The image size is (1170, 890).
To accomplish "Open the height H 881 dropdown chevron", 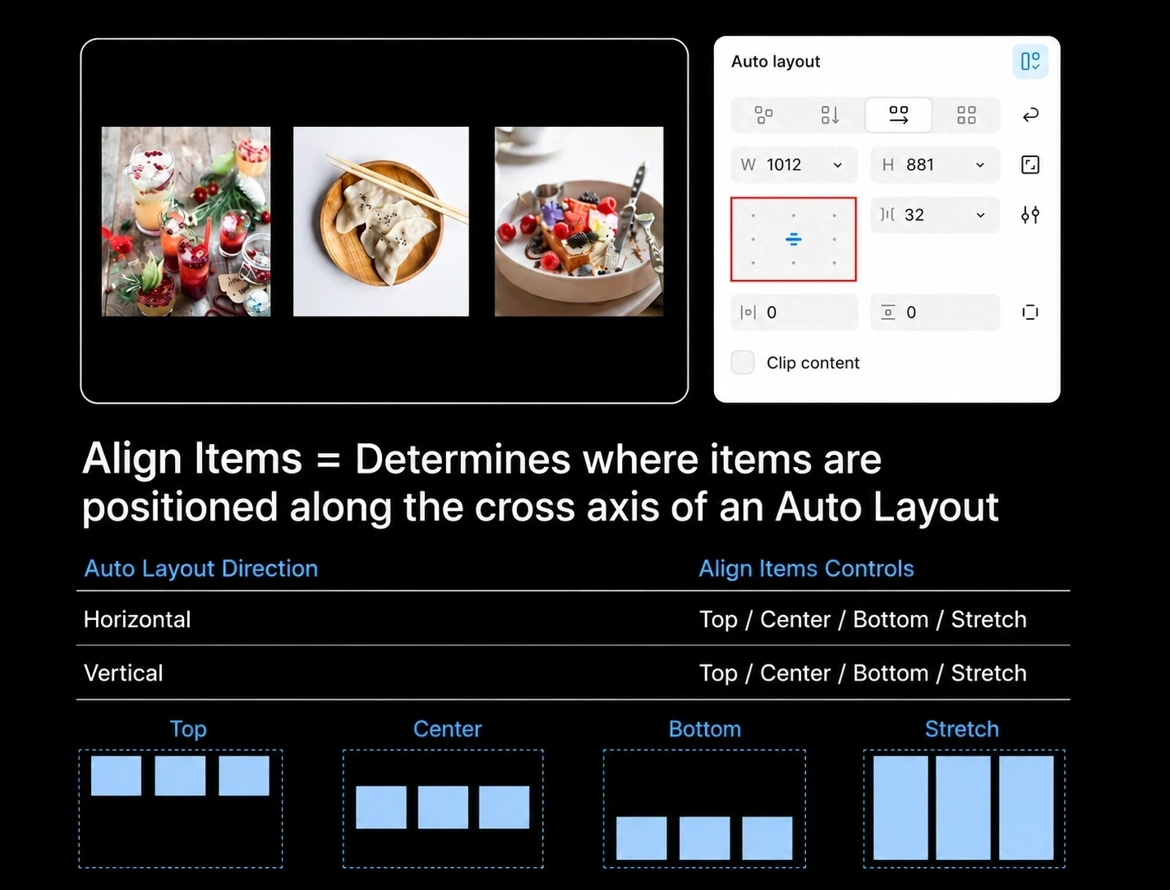I will (x=980, y=165).
